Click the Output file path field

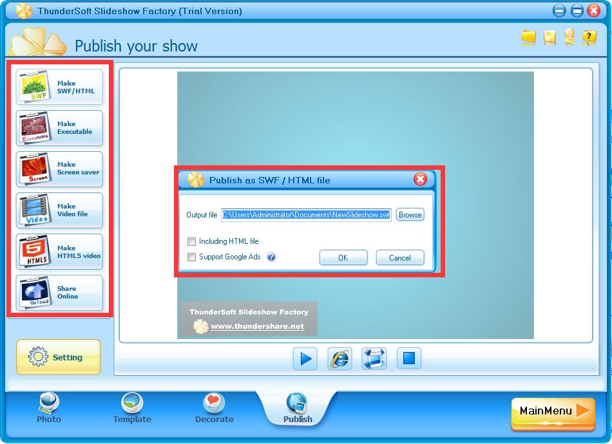[306, 215]
